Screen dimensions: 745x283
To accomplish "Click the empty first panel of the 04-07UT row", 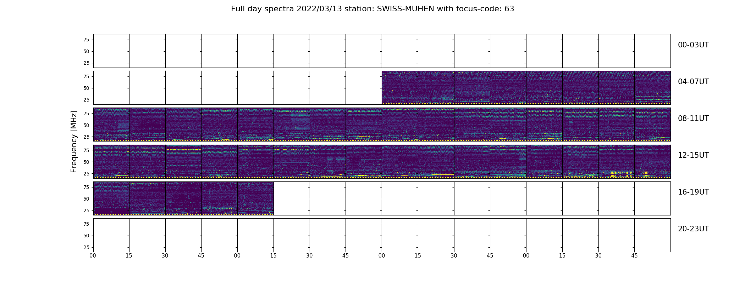I will 111,88.
